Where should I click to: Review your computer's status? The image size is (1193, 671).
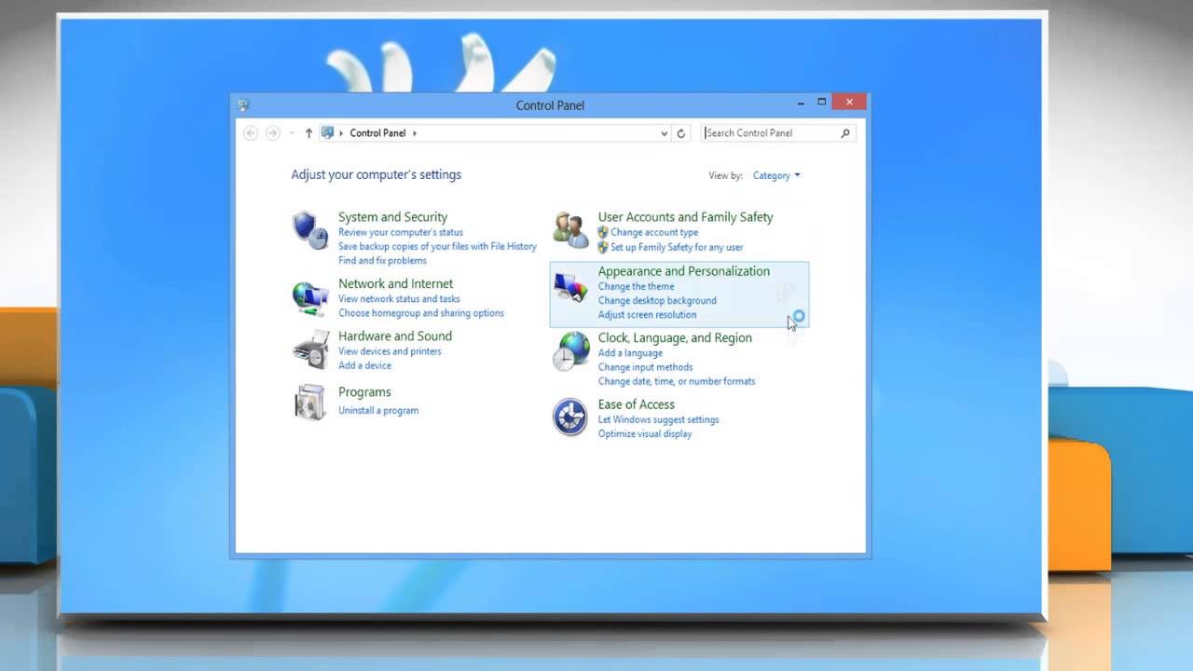tap(400, 232)
